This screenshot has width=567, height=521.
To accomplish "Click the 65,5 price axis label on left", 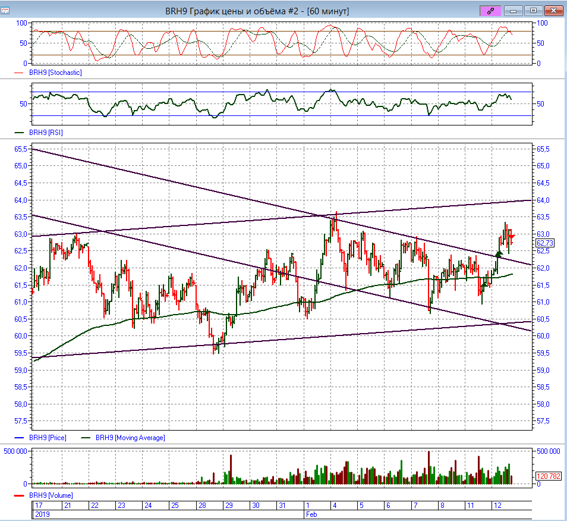I will [21, 149].
